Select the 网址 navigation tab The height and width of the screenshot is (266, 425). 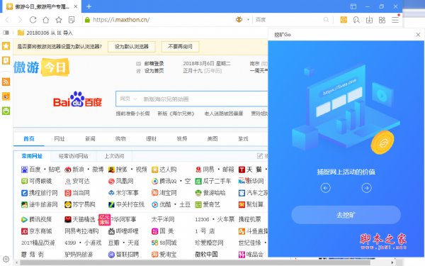[x=59, y=139]
